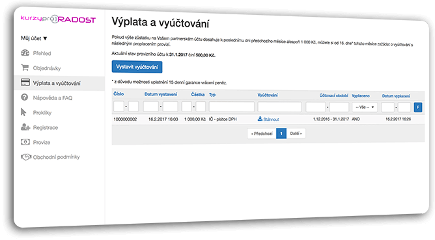Screen dimensions: 435x240
Task: Focus Datum vyplacení end filter field
Action: [404, 108]
